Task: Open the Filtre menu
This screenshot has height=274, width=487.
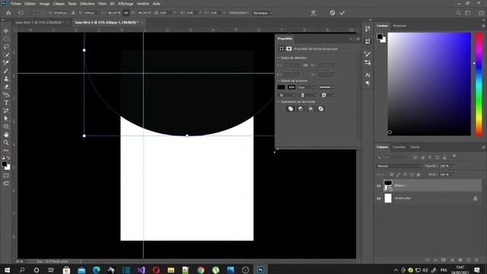Action: pos(102,4)
